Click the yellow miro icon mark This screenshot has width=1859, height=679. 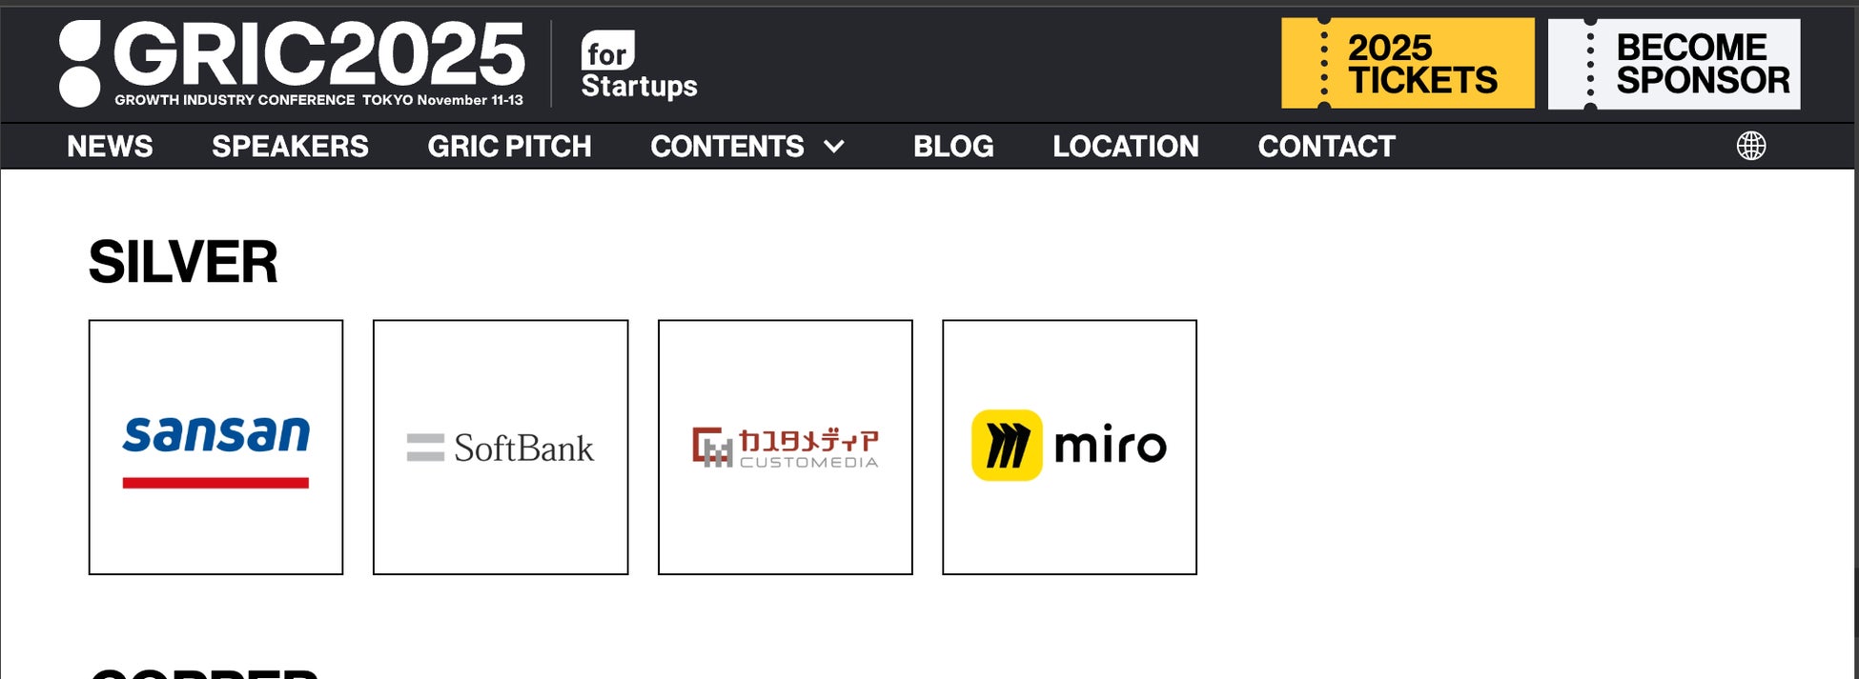[x=1007, y=446]
